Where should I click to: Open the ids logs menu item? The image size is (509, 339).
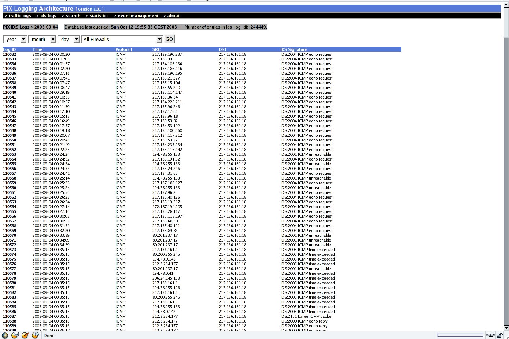coord(47,16)
